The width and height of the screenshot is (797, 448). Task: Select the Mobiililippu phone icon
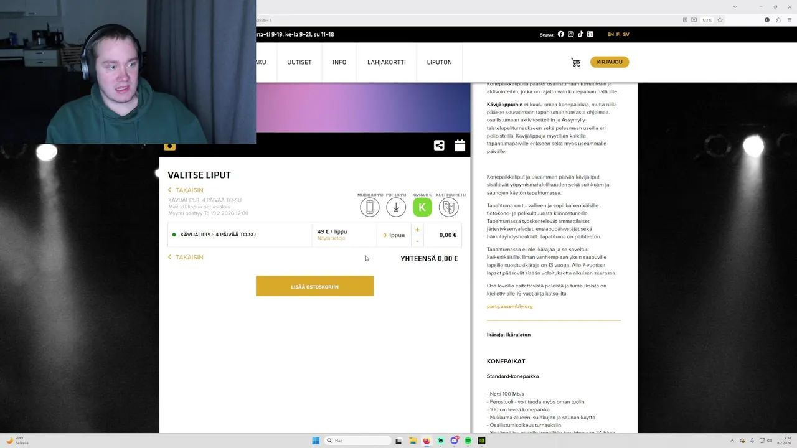[369, 207]
